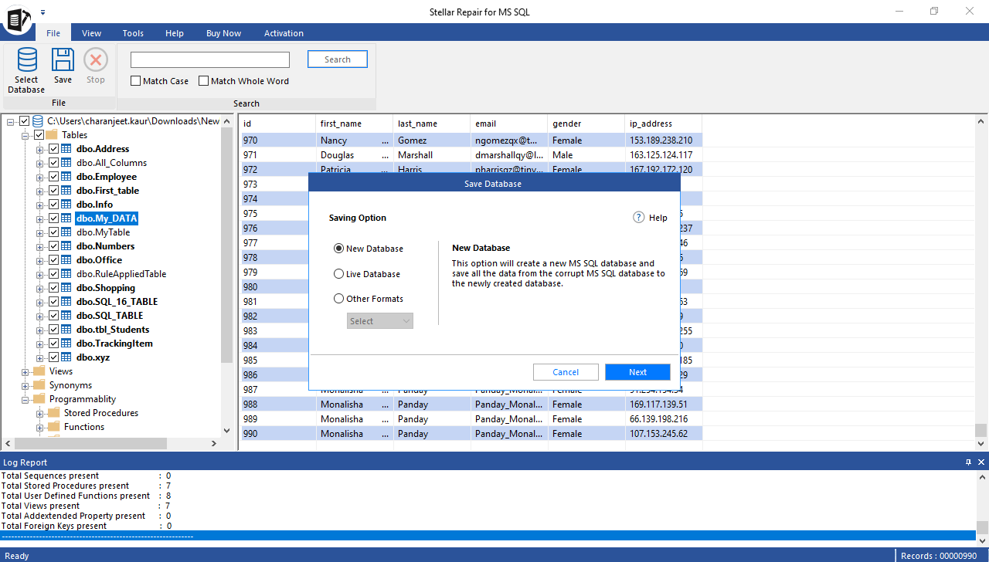Switch to the Activation menu
The height and width of the screenshot is (562, 989).
(284, 32)
